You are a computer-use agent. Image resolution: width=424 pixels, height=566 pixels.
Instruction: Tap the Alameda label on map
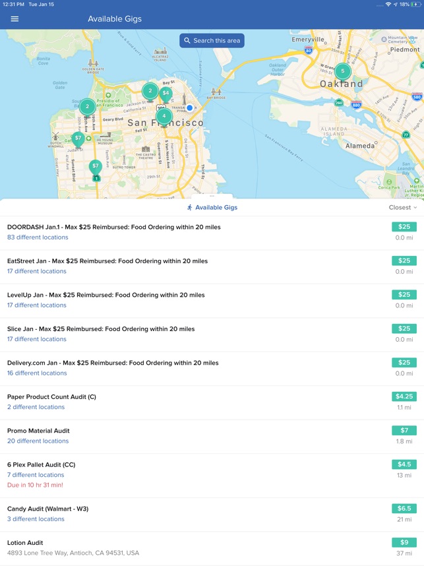pos(360,146)
